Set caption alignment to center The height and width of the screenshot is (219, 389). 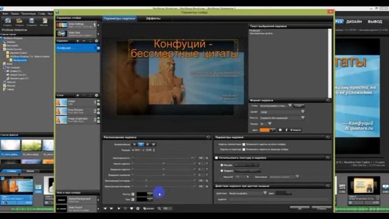(x=140, y=144)
